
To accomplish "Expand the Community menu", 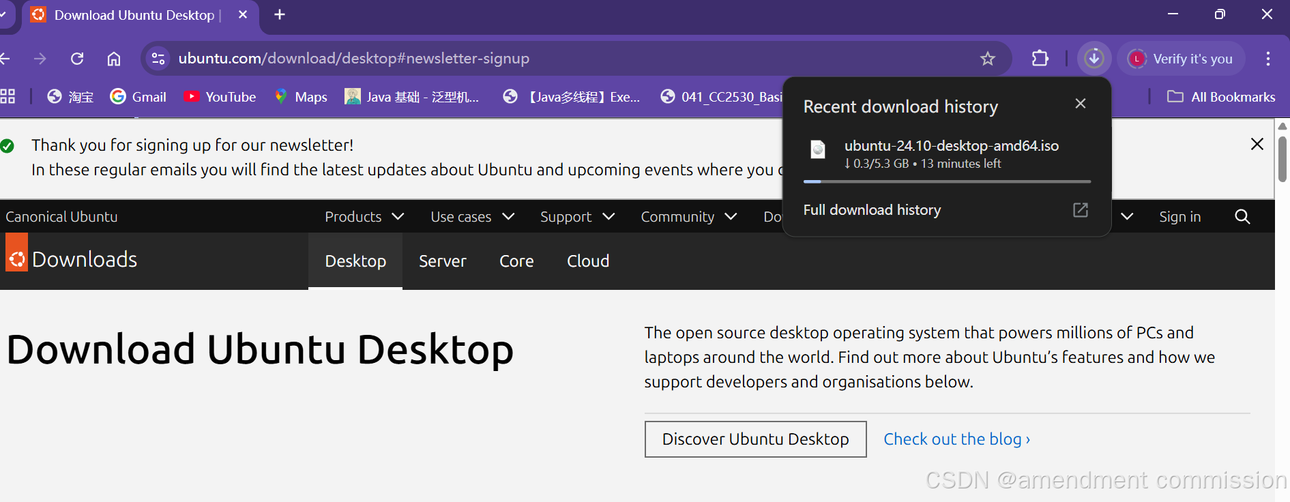I will (689, 217).
